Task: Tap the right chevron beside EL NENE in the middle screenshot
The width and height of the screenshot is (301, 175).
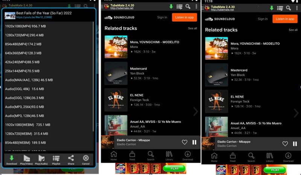Action: 195,112
